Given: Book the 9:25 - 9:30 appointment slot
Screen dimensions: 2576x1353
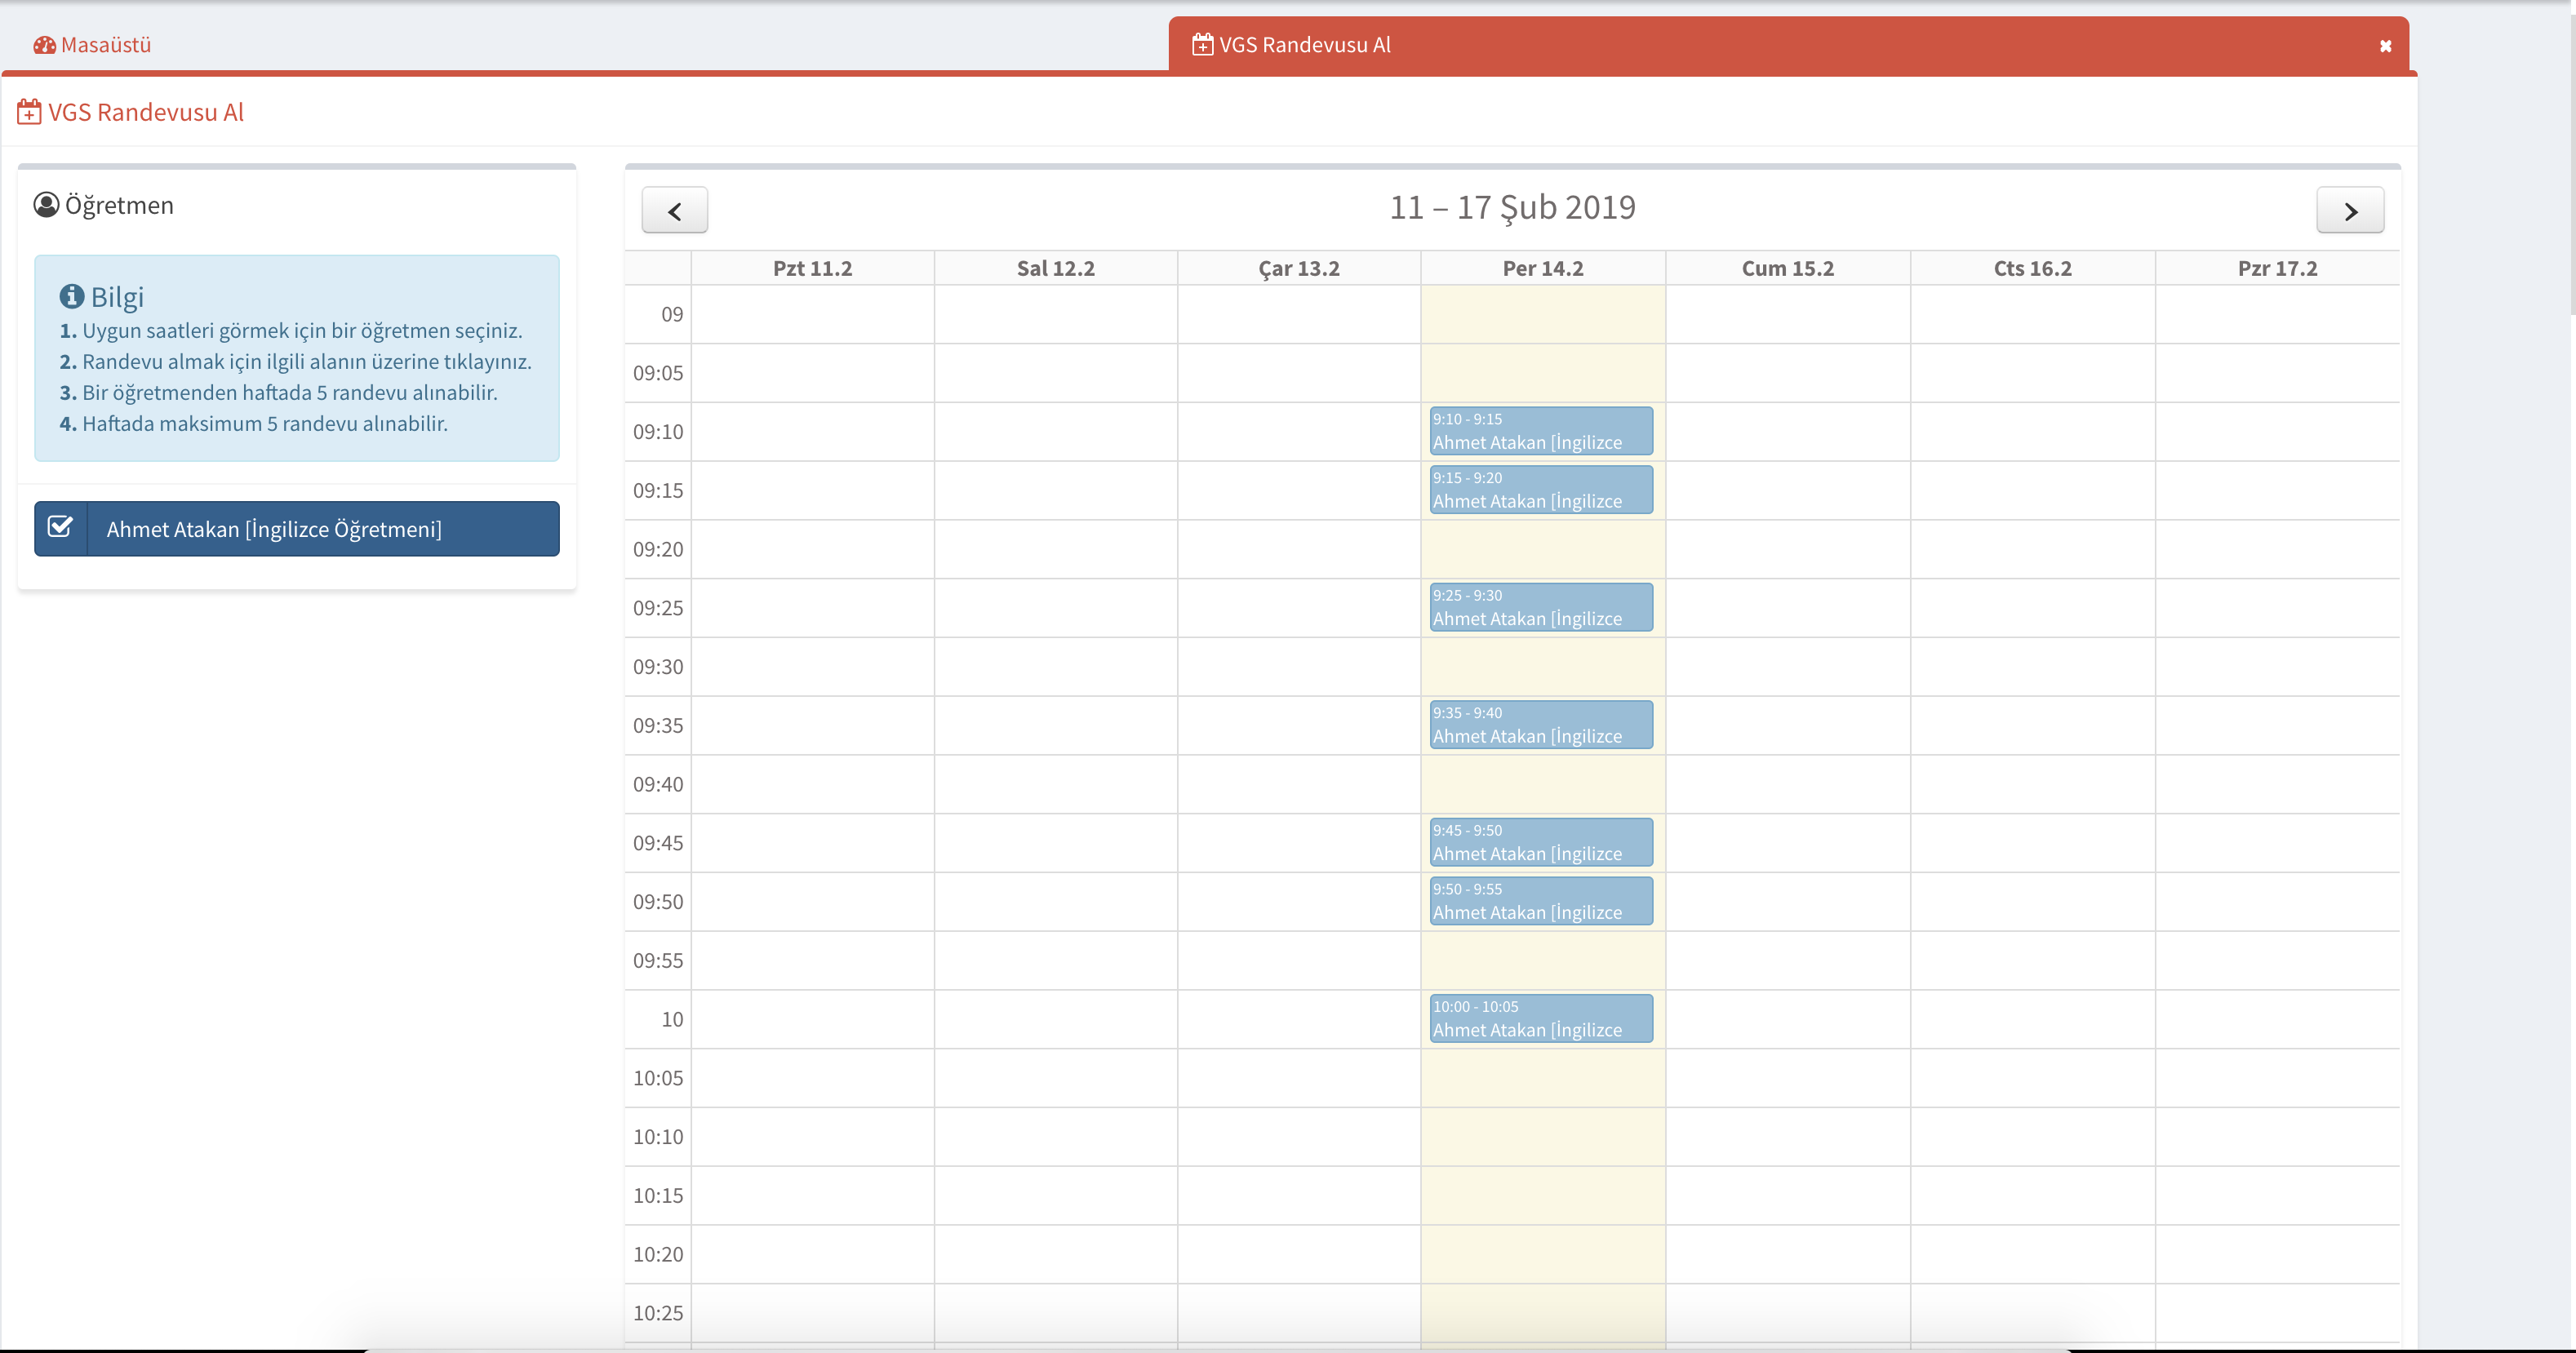Looking at the screenshot, I should click(x=1541, y=607).
